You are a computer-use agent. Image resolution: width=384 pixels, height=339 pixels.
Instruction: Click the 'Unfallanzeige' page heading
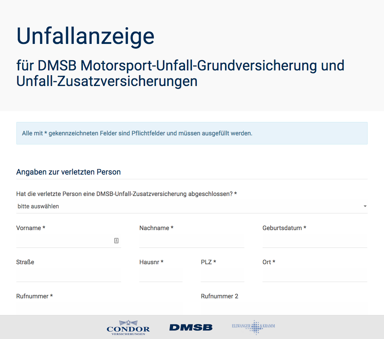click(85, 36)
